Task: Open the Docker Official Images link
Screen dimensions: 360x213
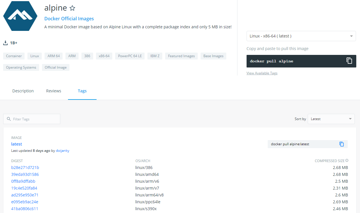Action: 69,19
